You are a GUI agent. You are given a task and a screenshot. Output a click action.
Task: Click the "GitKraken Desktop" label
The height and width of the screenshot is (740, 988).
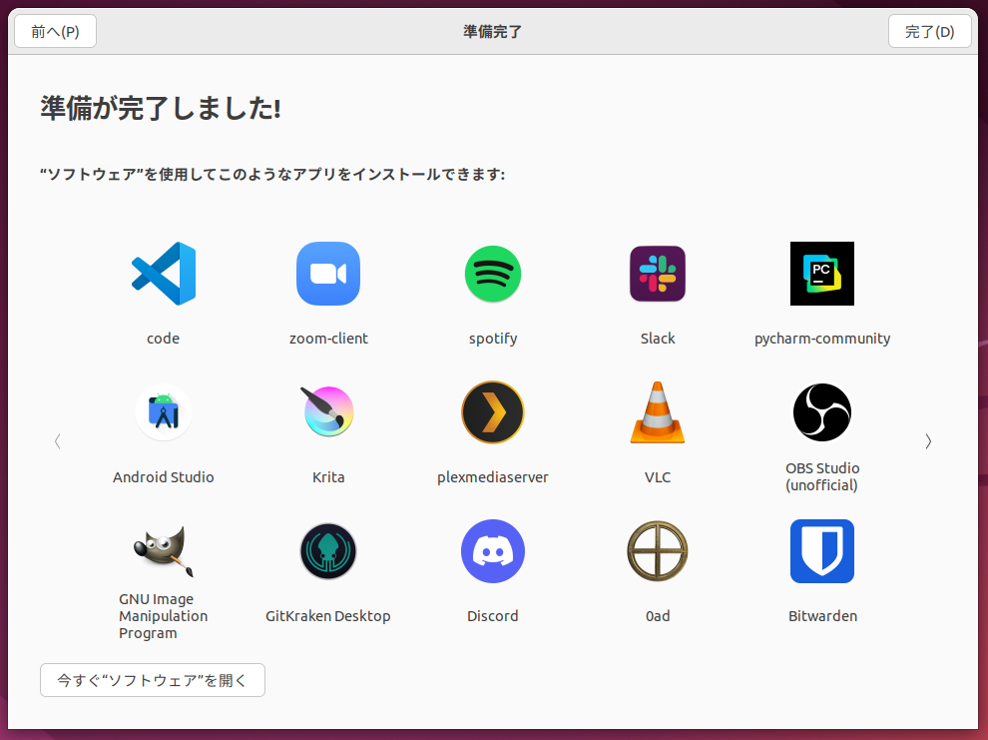click(x=328, y=616)
